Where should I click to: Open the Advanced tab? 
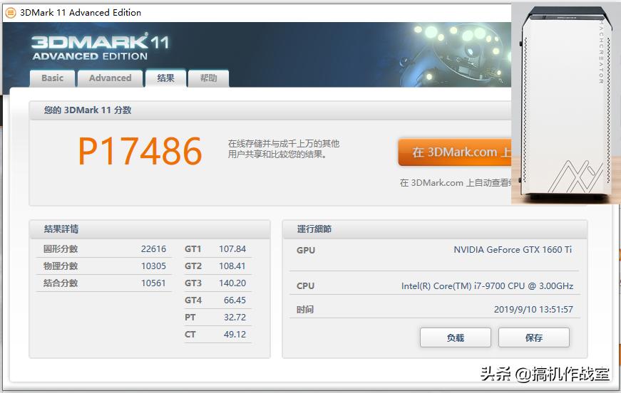click(110, 78)
